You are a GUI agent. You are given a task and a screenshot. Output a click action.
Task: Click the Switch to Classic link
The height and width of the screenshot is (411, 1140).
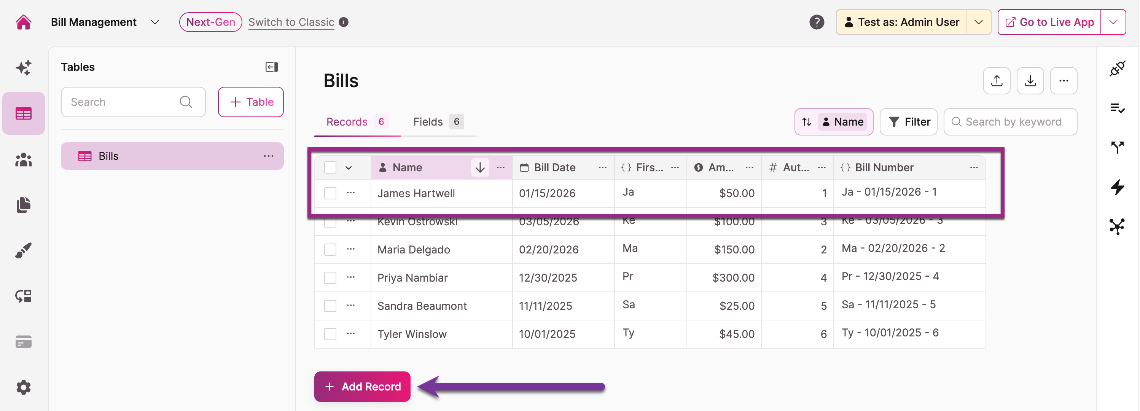click(291, 22)
